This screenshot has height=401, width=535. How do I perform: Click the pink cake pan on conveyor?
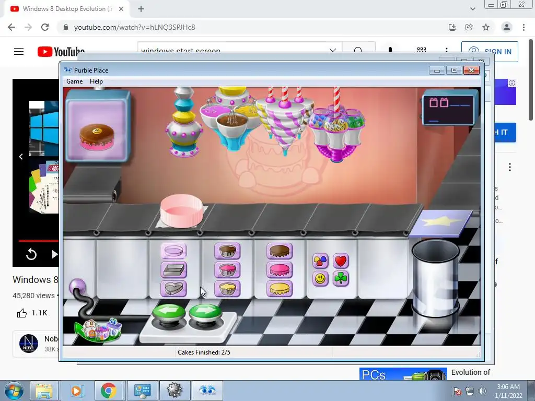coord(181,211)
